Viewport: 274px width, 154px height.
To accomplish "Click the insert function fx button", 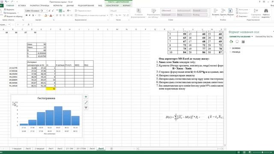I will [29, 25].
